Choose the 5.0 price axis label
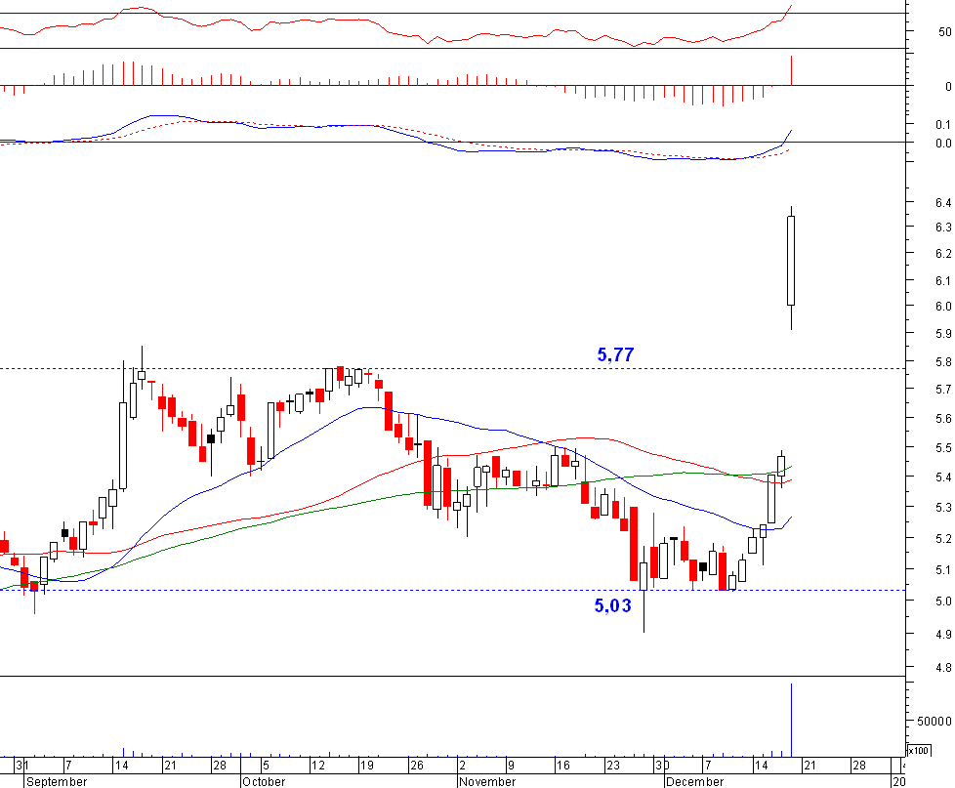 coord(943,601)
